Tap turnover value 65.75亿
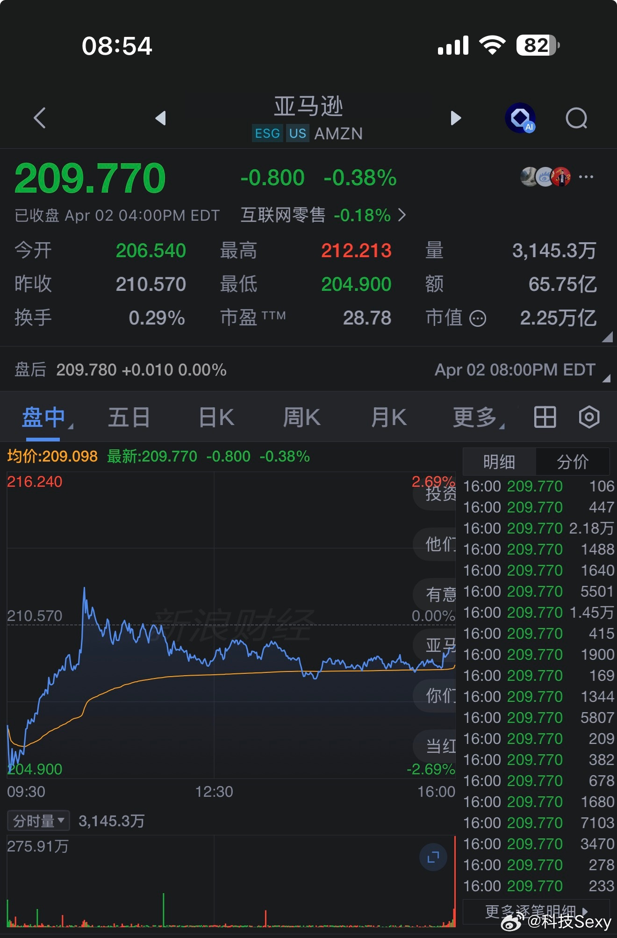Screen dimensions: 617x938 click(563, 284)
